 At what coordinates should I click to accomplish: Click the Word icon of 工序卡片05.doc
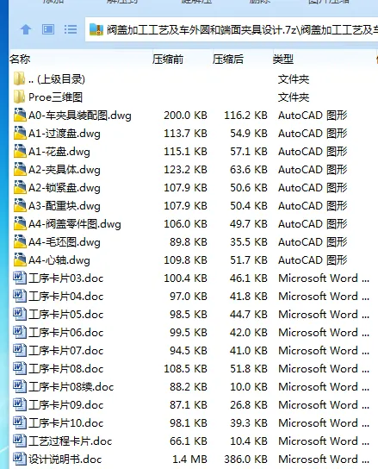click(20, 314)
